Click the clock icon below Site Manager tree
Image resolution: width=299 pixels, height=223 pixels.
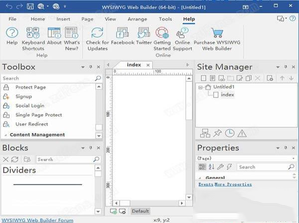tap(230, 133)
